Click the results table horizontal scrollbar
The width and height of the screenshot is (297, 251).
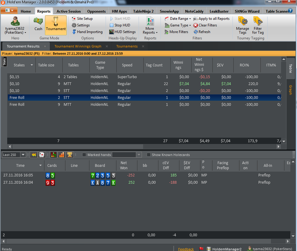tap(78, 147)
